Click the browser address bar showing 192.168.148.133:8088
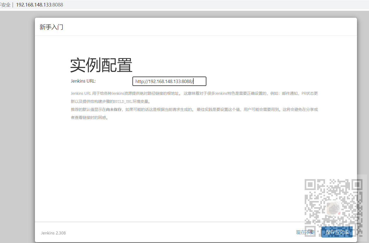369x243 pixels. click(40, 5)
